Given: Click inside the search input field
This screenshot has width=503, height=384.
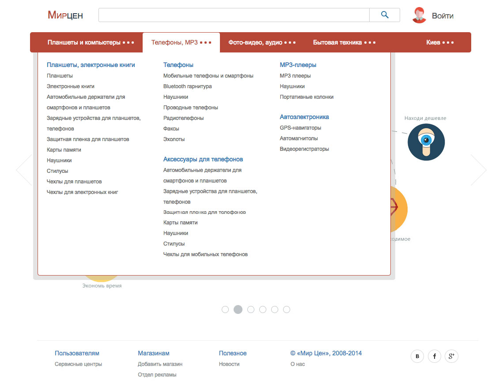Looking at the screenshot, I should pyautogui.click(x=234, y=15).
